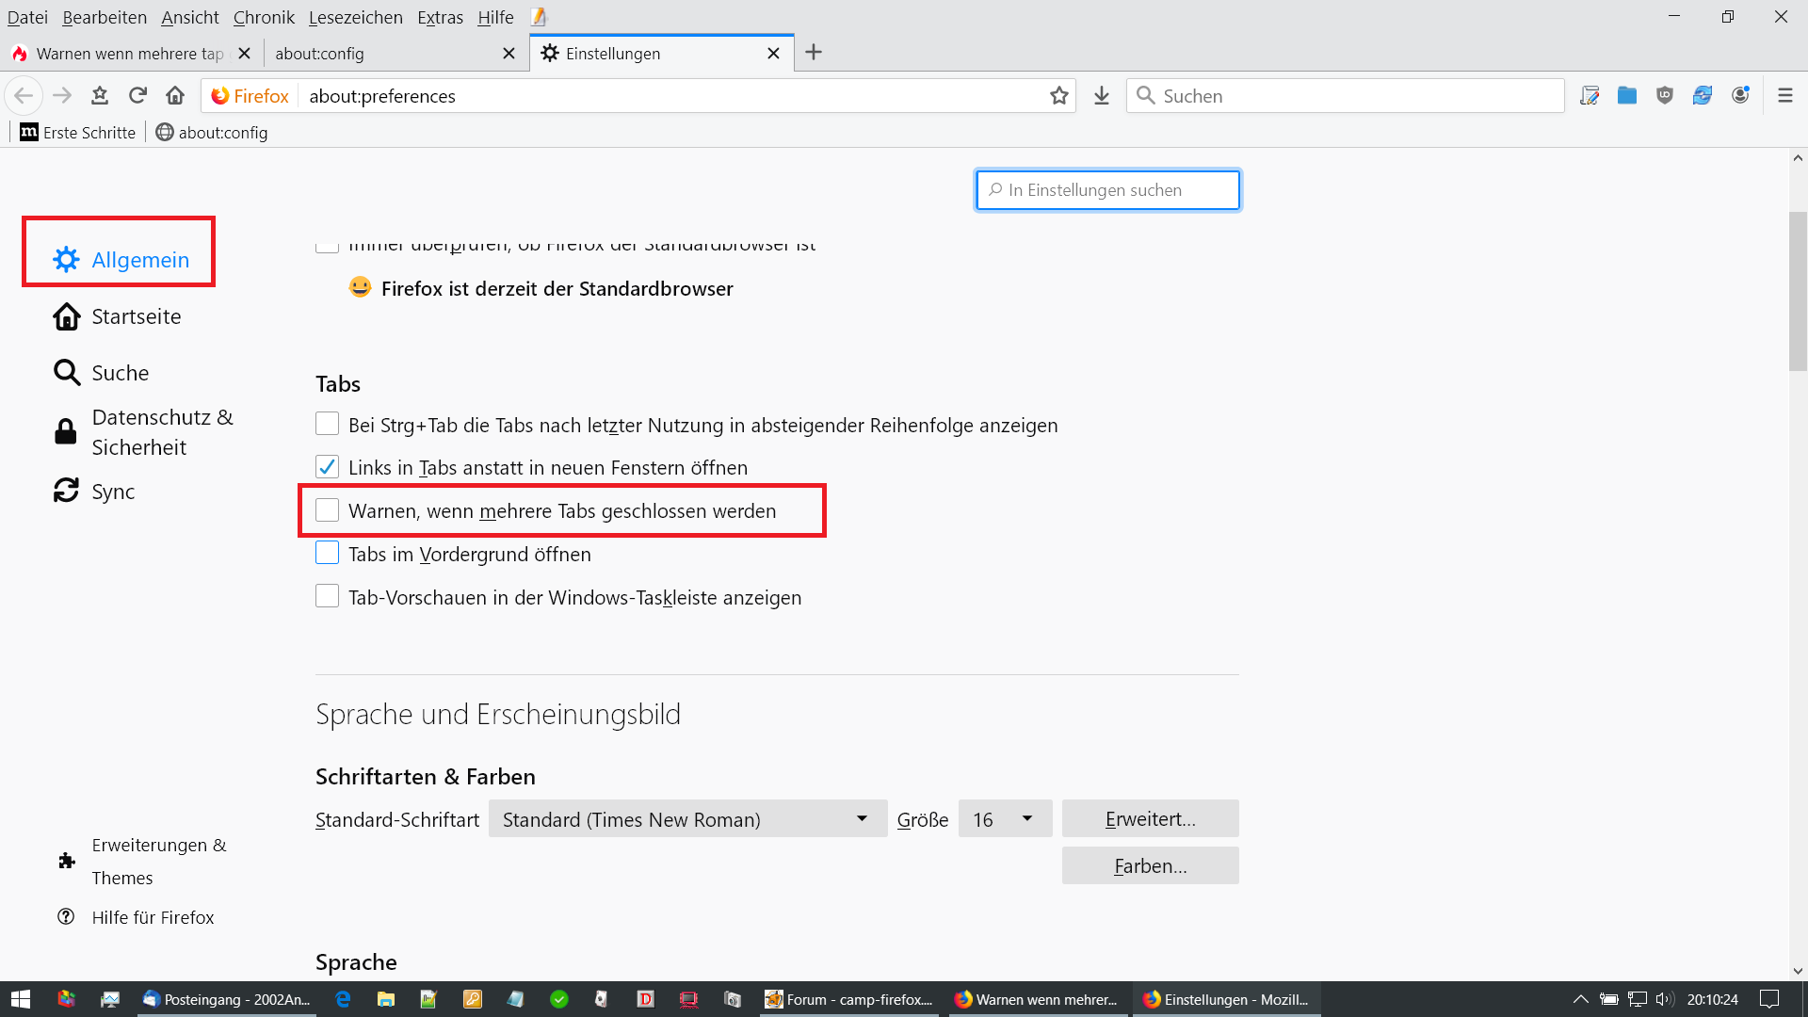Enable Tabs im Vordergrund öffnen
Viewport: 1808px width, 1017px height.
[327, 554]
